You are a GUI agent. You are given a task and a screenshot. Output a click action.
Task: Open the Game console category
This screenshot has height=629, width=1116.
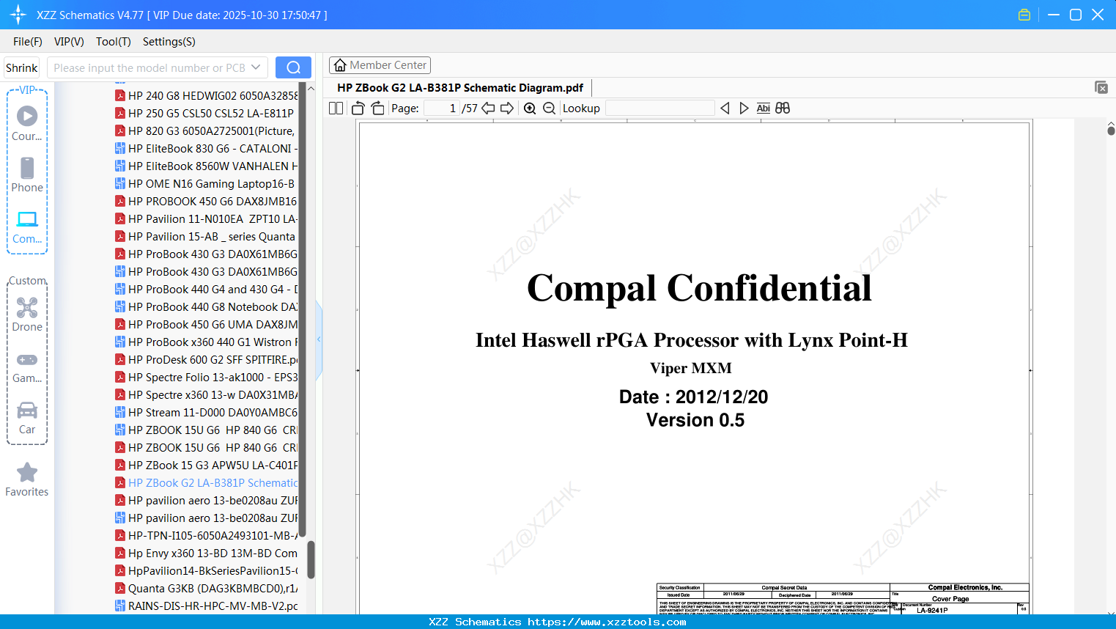point(27,367)
